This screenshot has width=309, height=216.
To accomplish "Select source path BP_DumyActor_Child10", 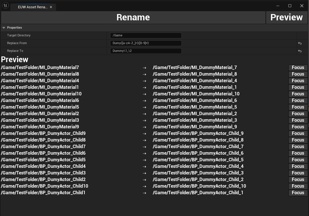I will pos(45,186).
